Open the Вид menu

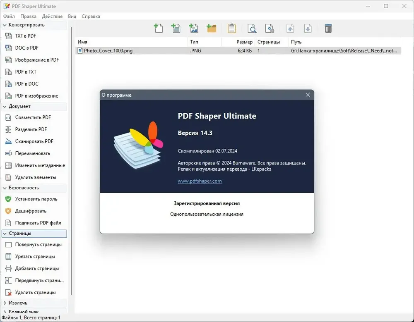click(72, 17)
